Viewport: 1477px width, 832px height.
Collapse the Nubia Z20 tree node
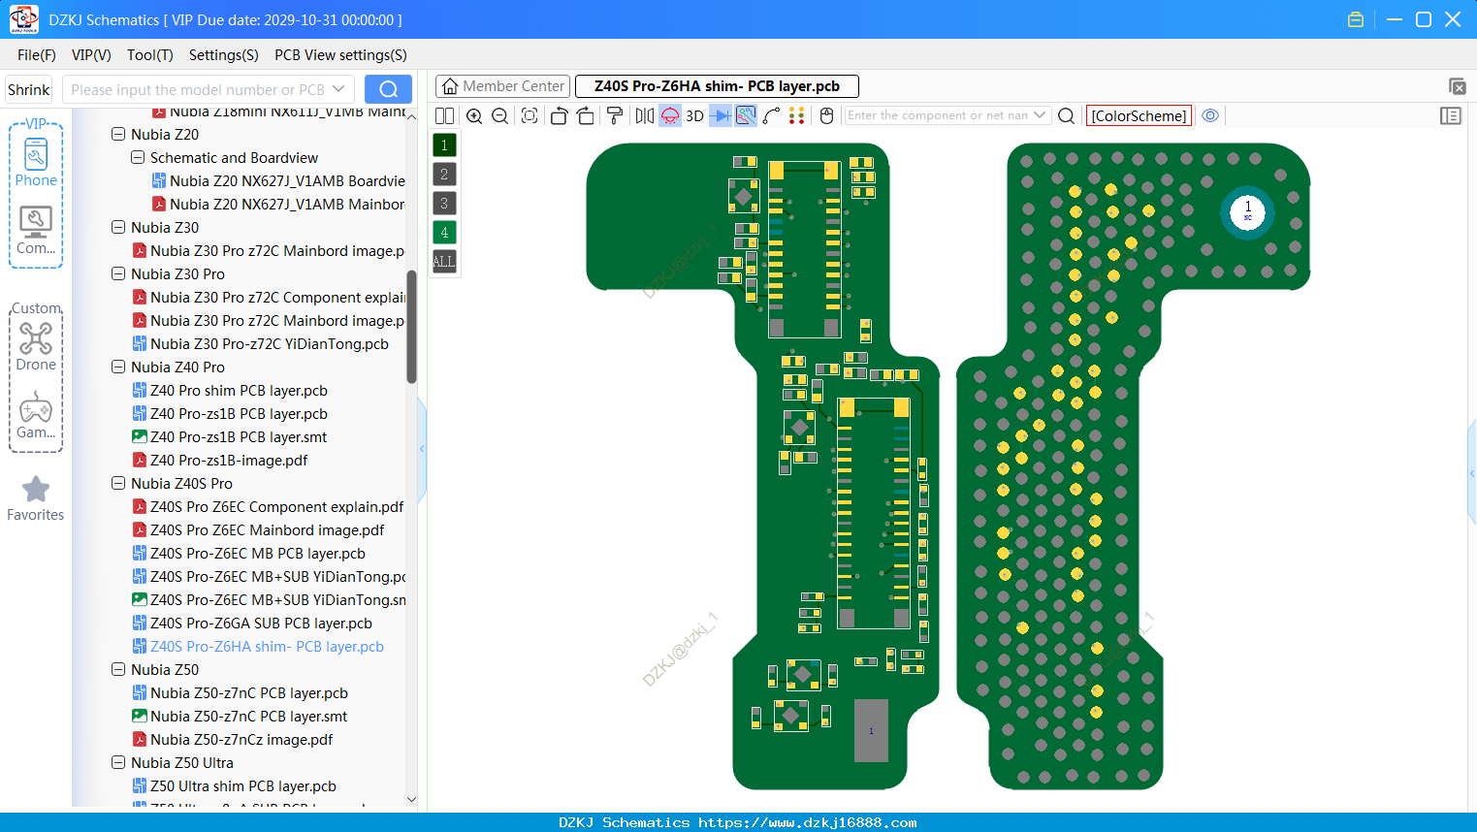(118, 135)
